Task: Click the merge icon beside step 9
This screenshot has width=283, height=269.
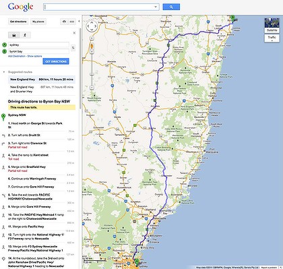Action: 3,208
